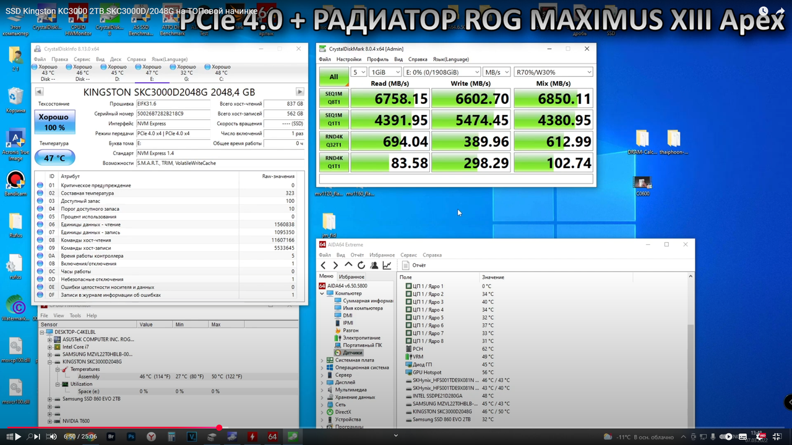Open View menu in HWMonitor
This screenshot has width=792, height=445.
[59, 315]
